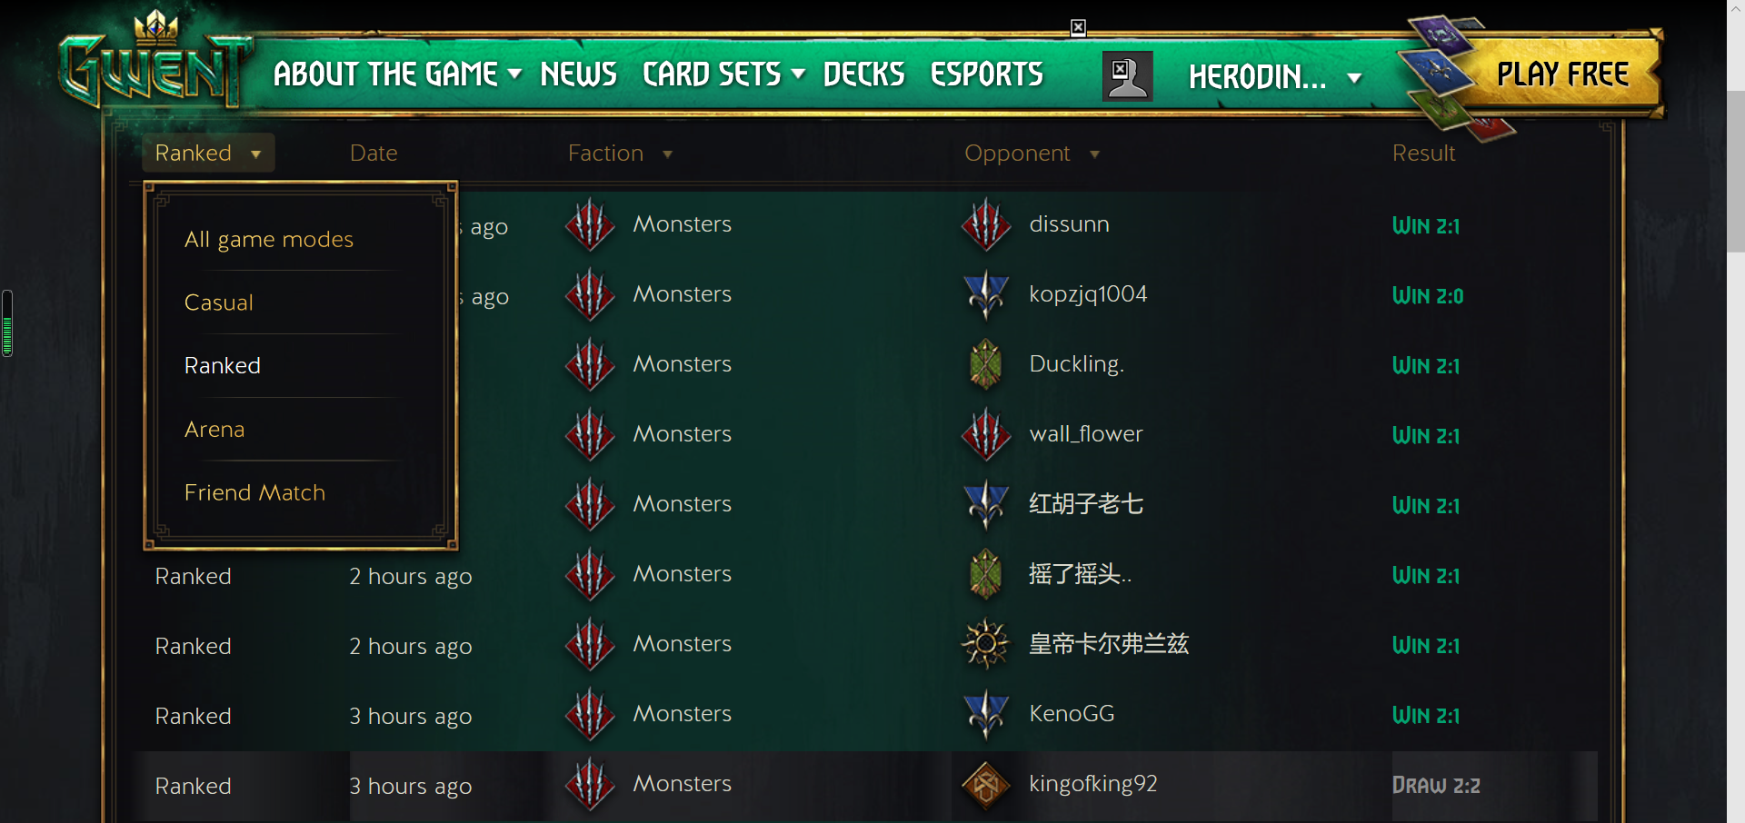Expand the Ranked game mode dropdown
The image size is (1745, 823).
point(208,153)
